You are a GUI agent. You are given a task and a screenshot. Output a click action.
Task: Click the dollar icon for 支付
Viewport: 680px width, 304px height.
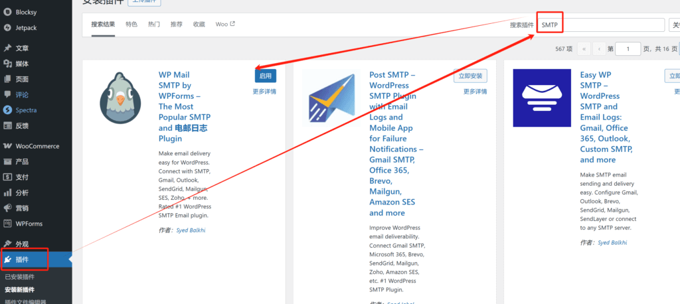pyautogui.click(x=7, y=177)
